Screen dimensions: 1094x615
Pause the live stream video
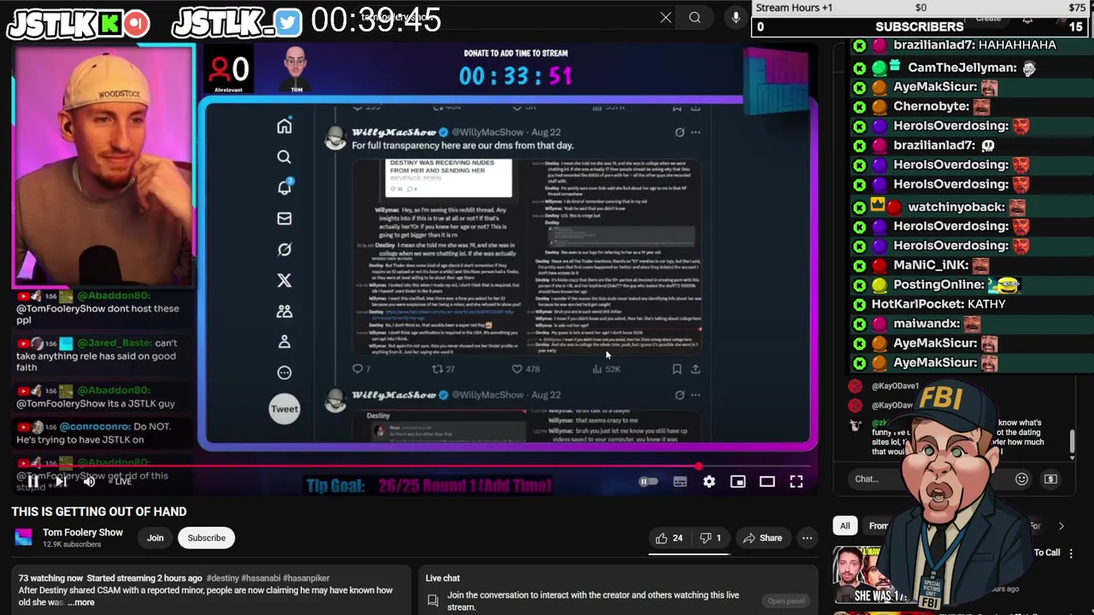point(32,482)
